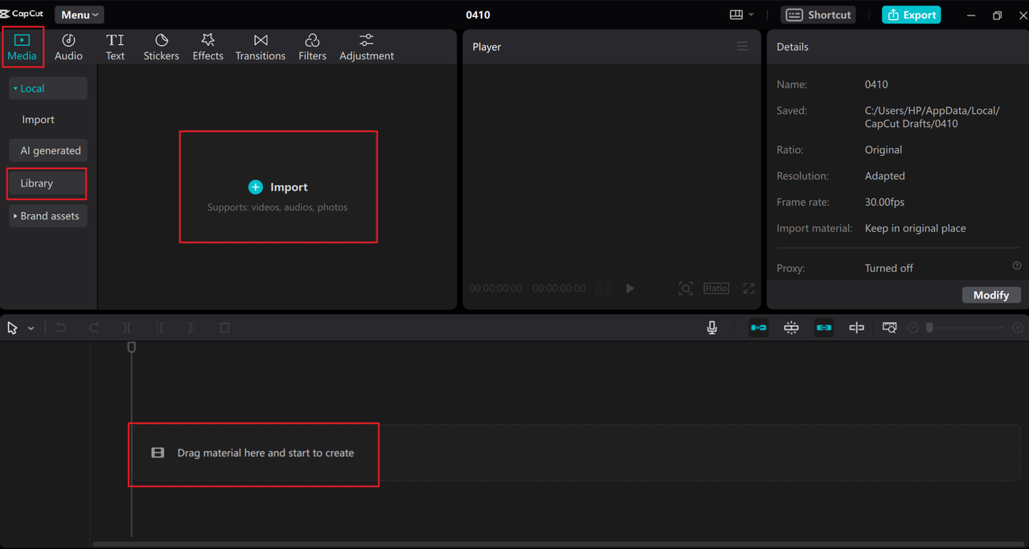
Task: Click the delete-right trim icon
Action: [x=191, y=328]
